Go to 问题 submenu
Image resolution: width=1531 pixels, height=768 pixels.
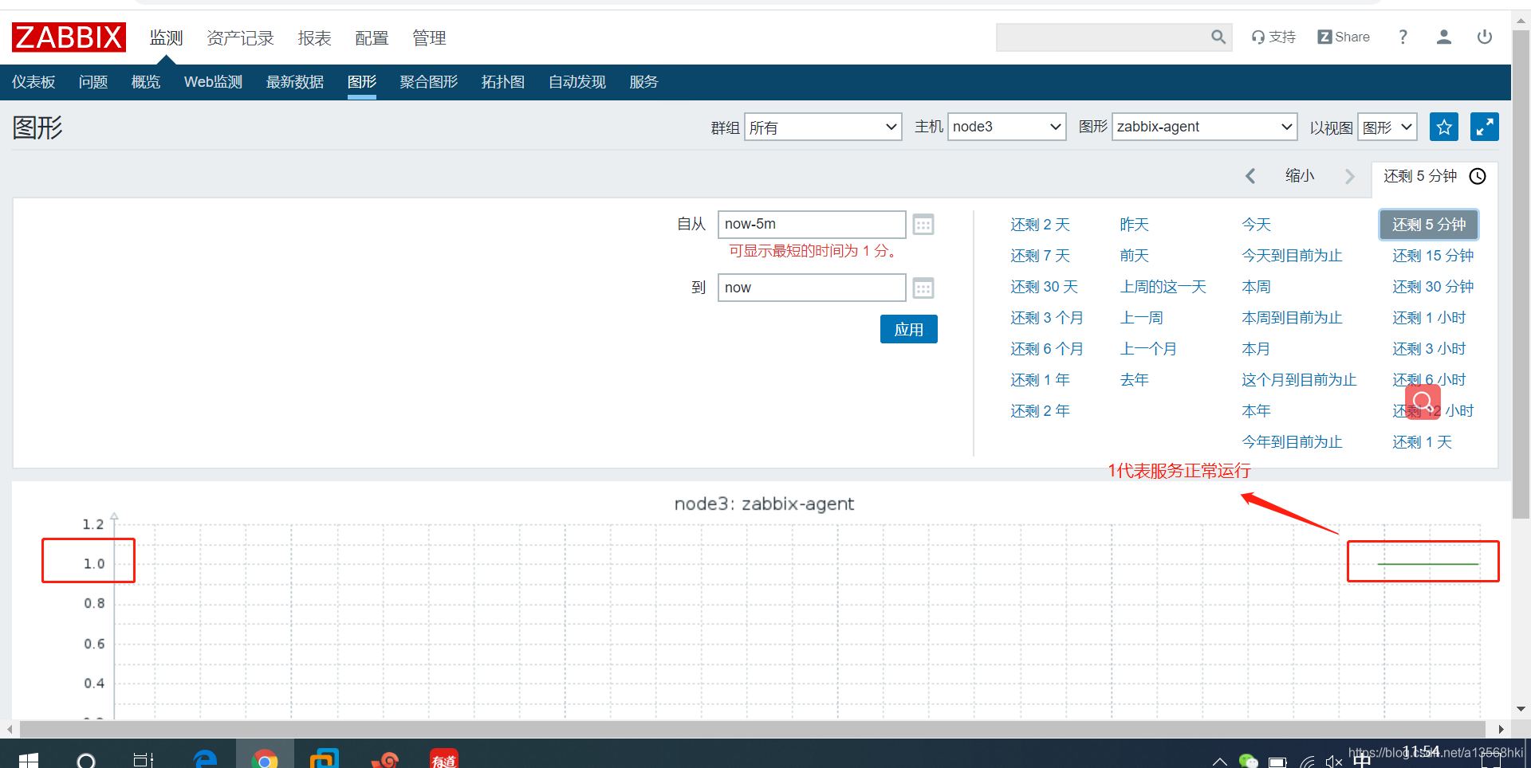point(93,82)
